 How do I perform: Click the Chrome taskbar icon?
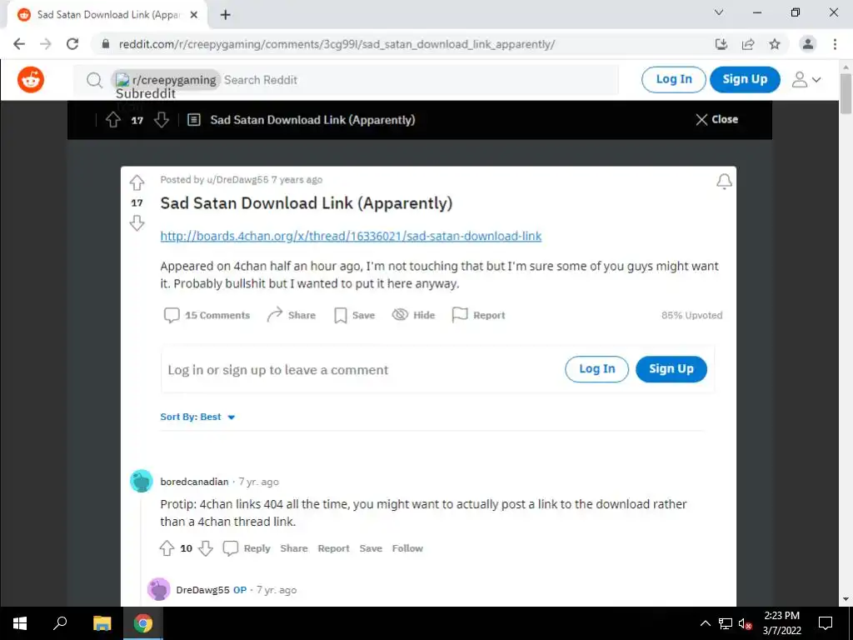coord(143,623)
